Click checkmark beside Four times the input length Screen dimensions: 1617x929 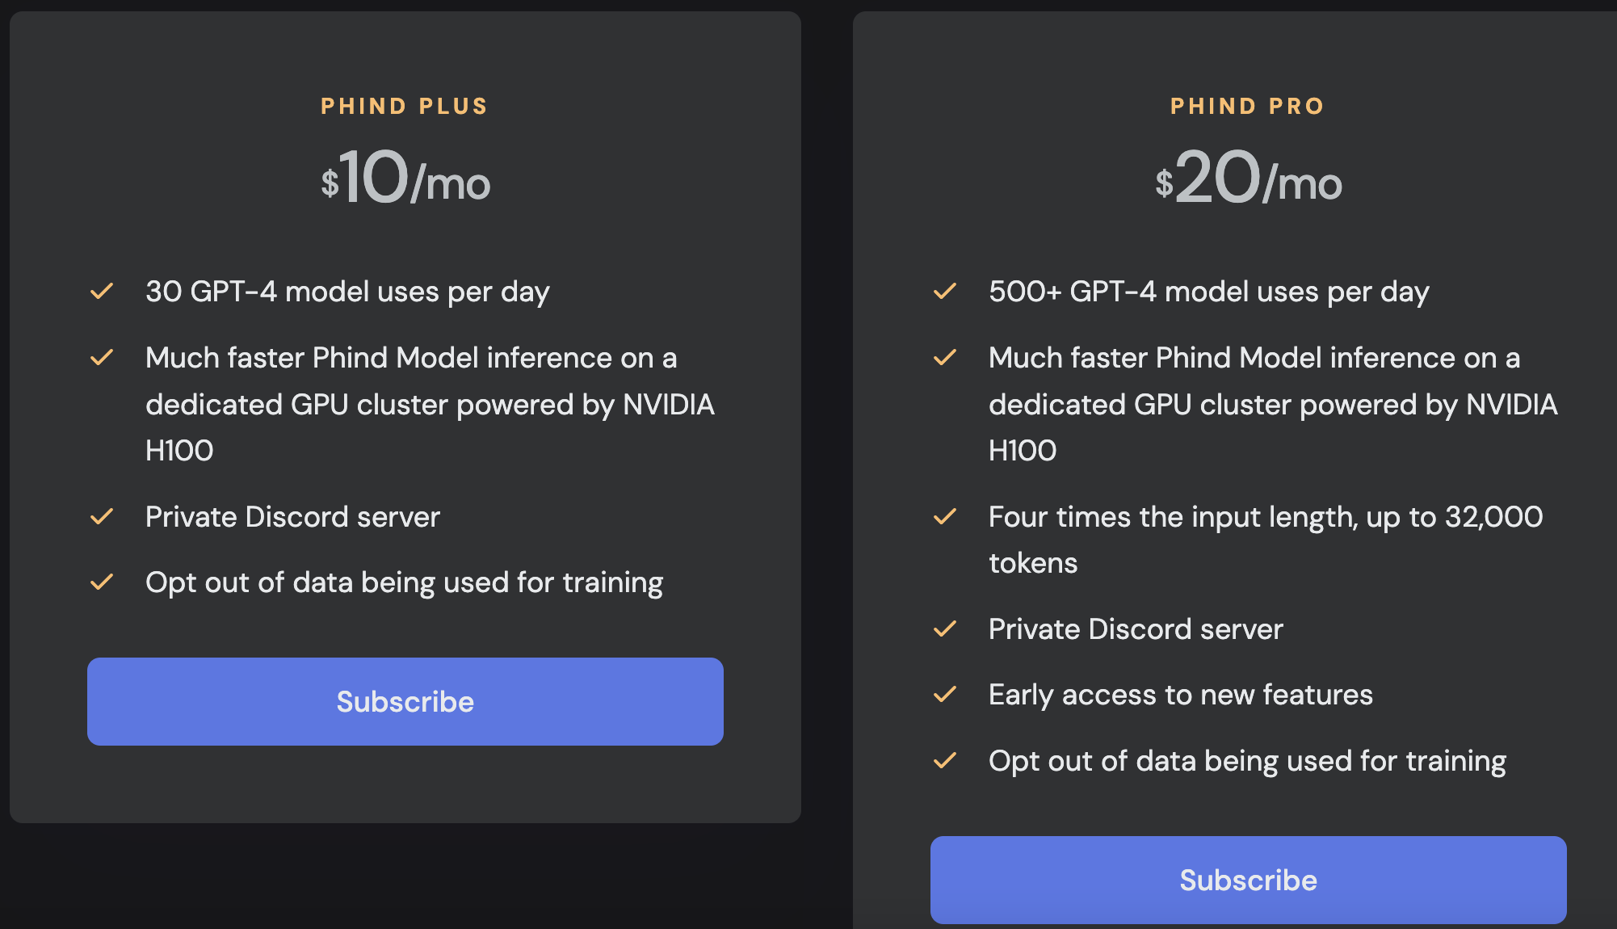pyautogui.click(x=945, y=516)
